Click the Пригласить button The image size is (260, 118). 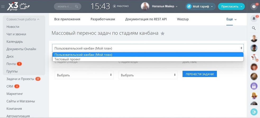pos(231,6)
